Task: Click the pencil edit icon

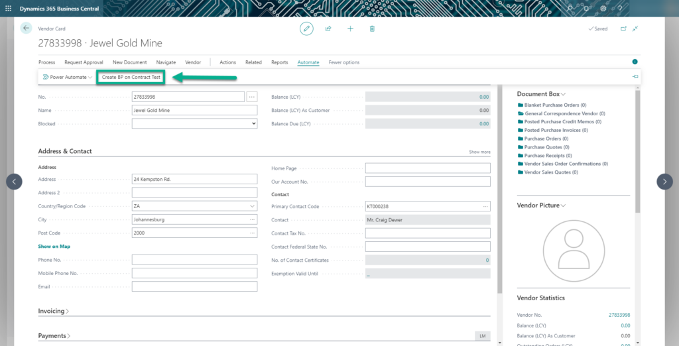Action: [306, 29]
